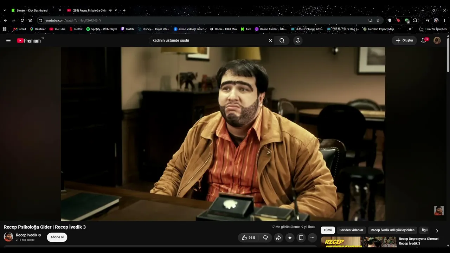Open a new browser tab
This screenshot has width=450, height=253.
click(124, 11)
